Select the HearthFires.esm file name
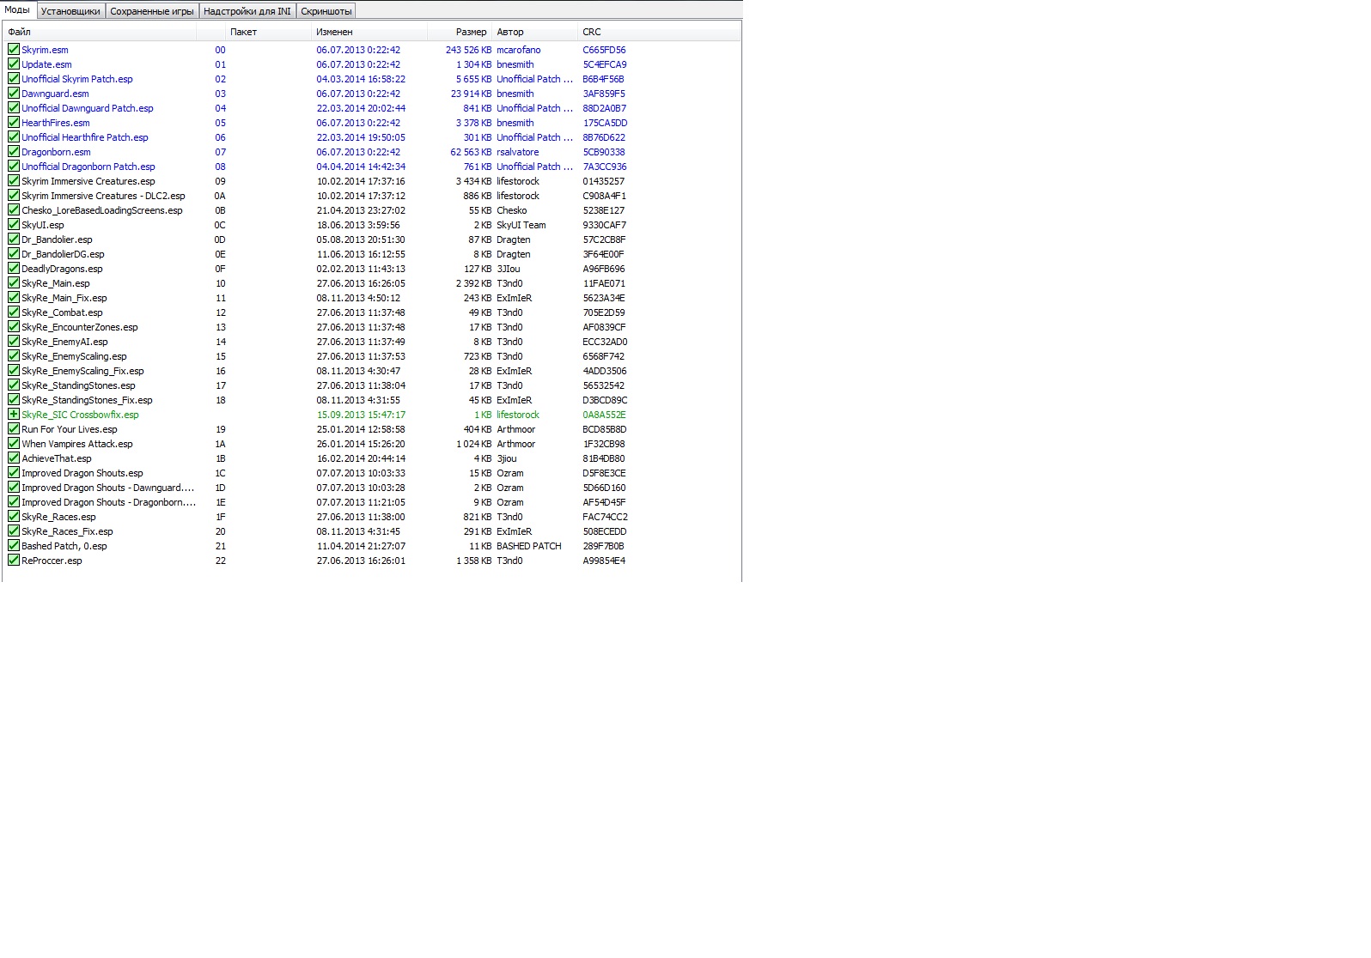 point(56,123)
